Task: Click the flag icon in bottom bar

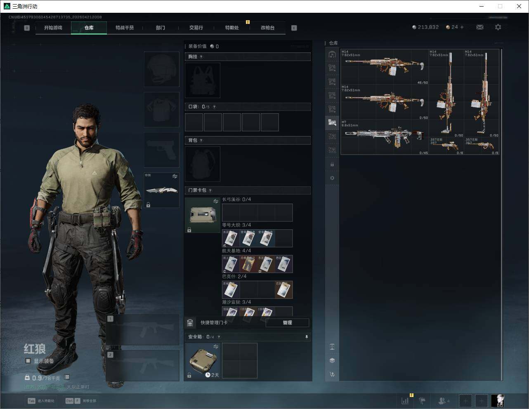Action: (422, 401)
